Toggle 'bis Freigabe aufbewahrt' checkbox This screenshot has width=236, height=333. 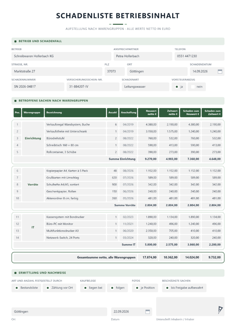pos(167,288)
